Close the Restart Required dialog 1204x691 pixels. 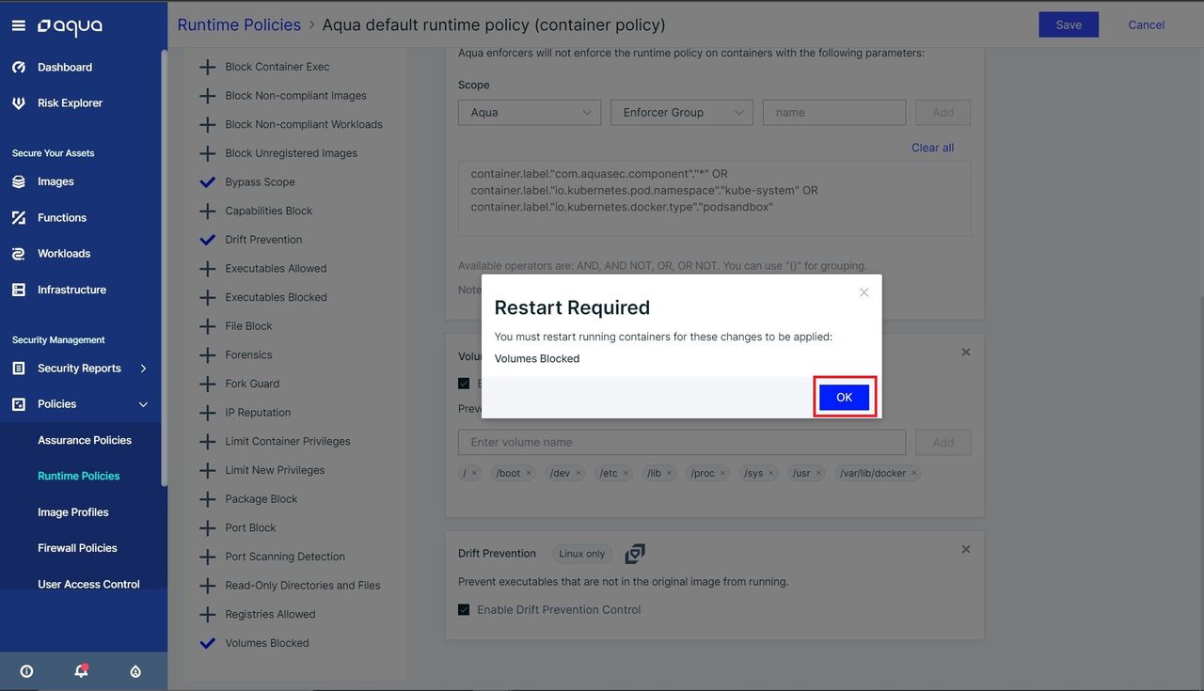pos(863,292)
